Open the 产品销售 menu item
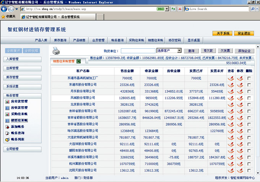The width and height of the screenshot is (260, 182). pos(79,40)
